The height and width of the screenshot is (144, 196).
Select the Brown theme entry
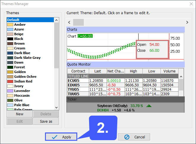click(x=30, y=43)
